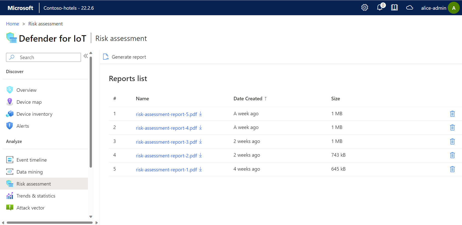This screenshot has width=462, height=225.
Task: Download risk-assessment-report-4.pdf via arrow icon
Action: click(x=201, y=127)
